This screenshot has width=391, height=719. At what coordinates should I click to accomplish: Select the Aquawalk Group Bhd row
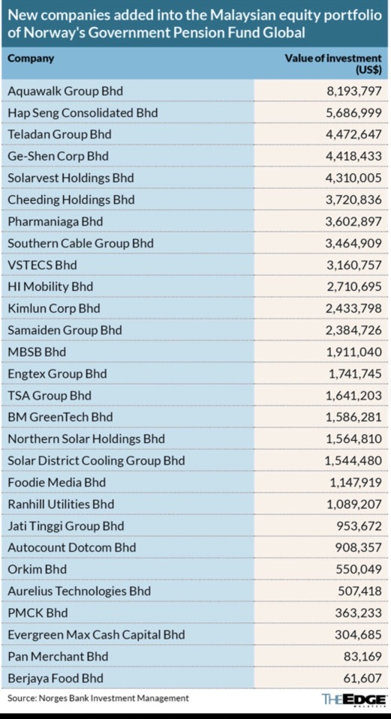click(x=195, y=91)
